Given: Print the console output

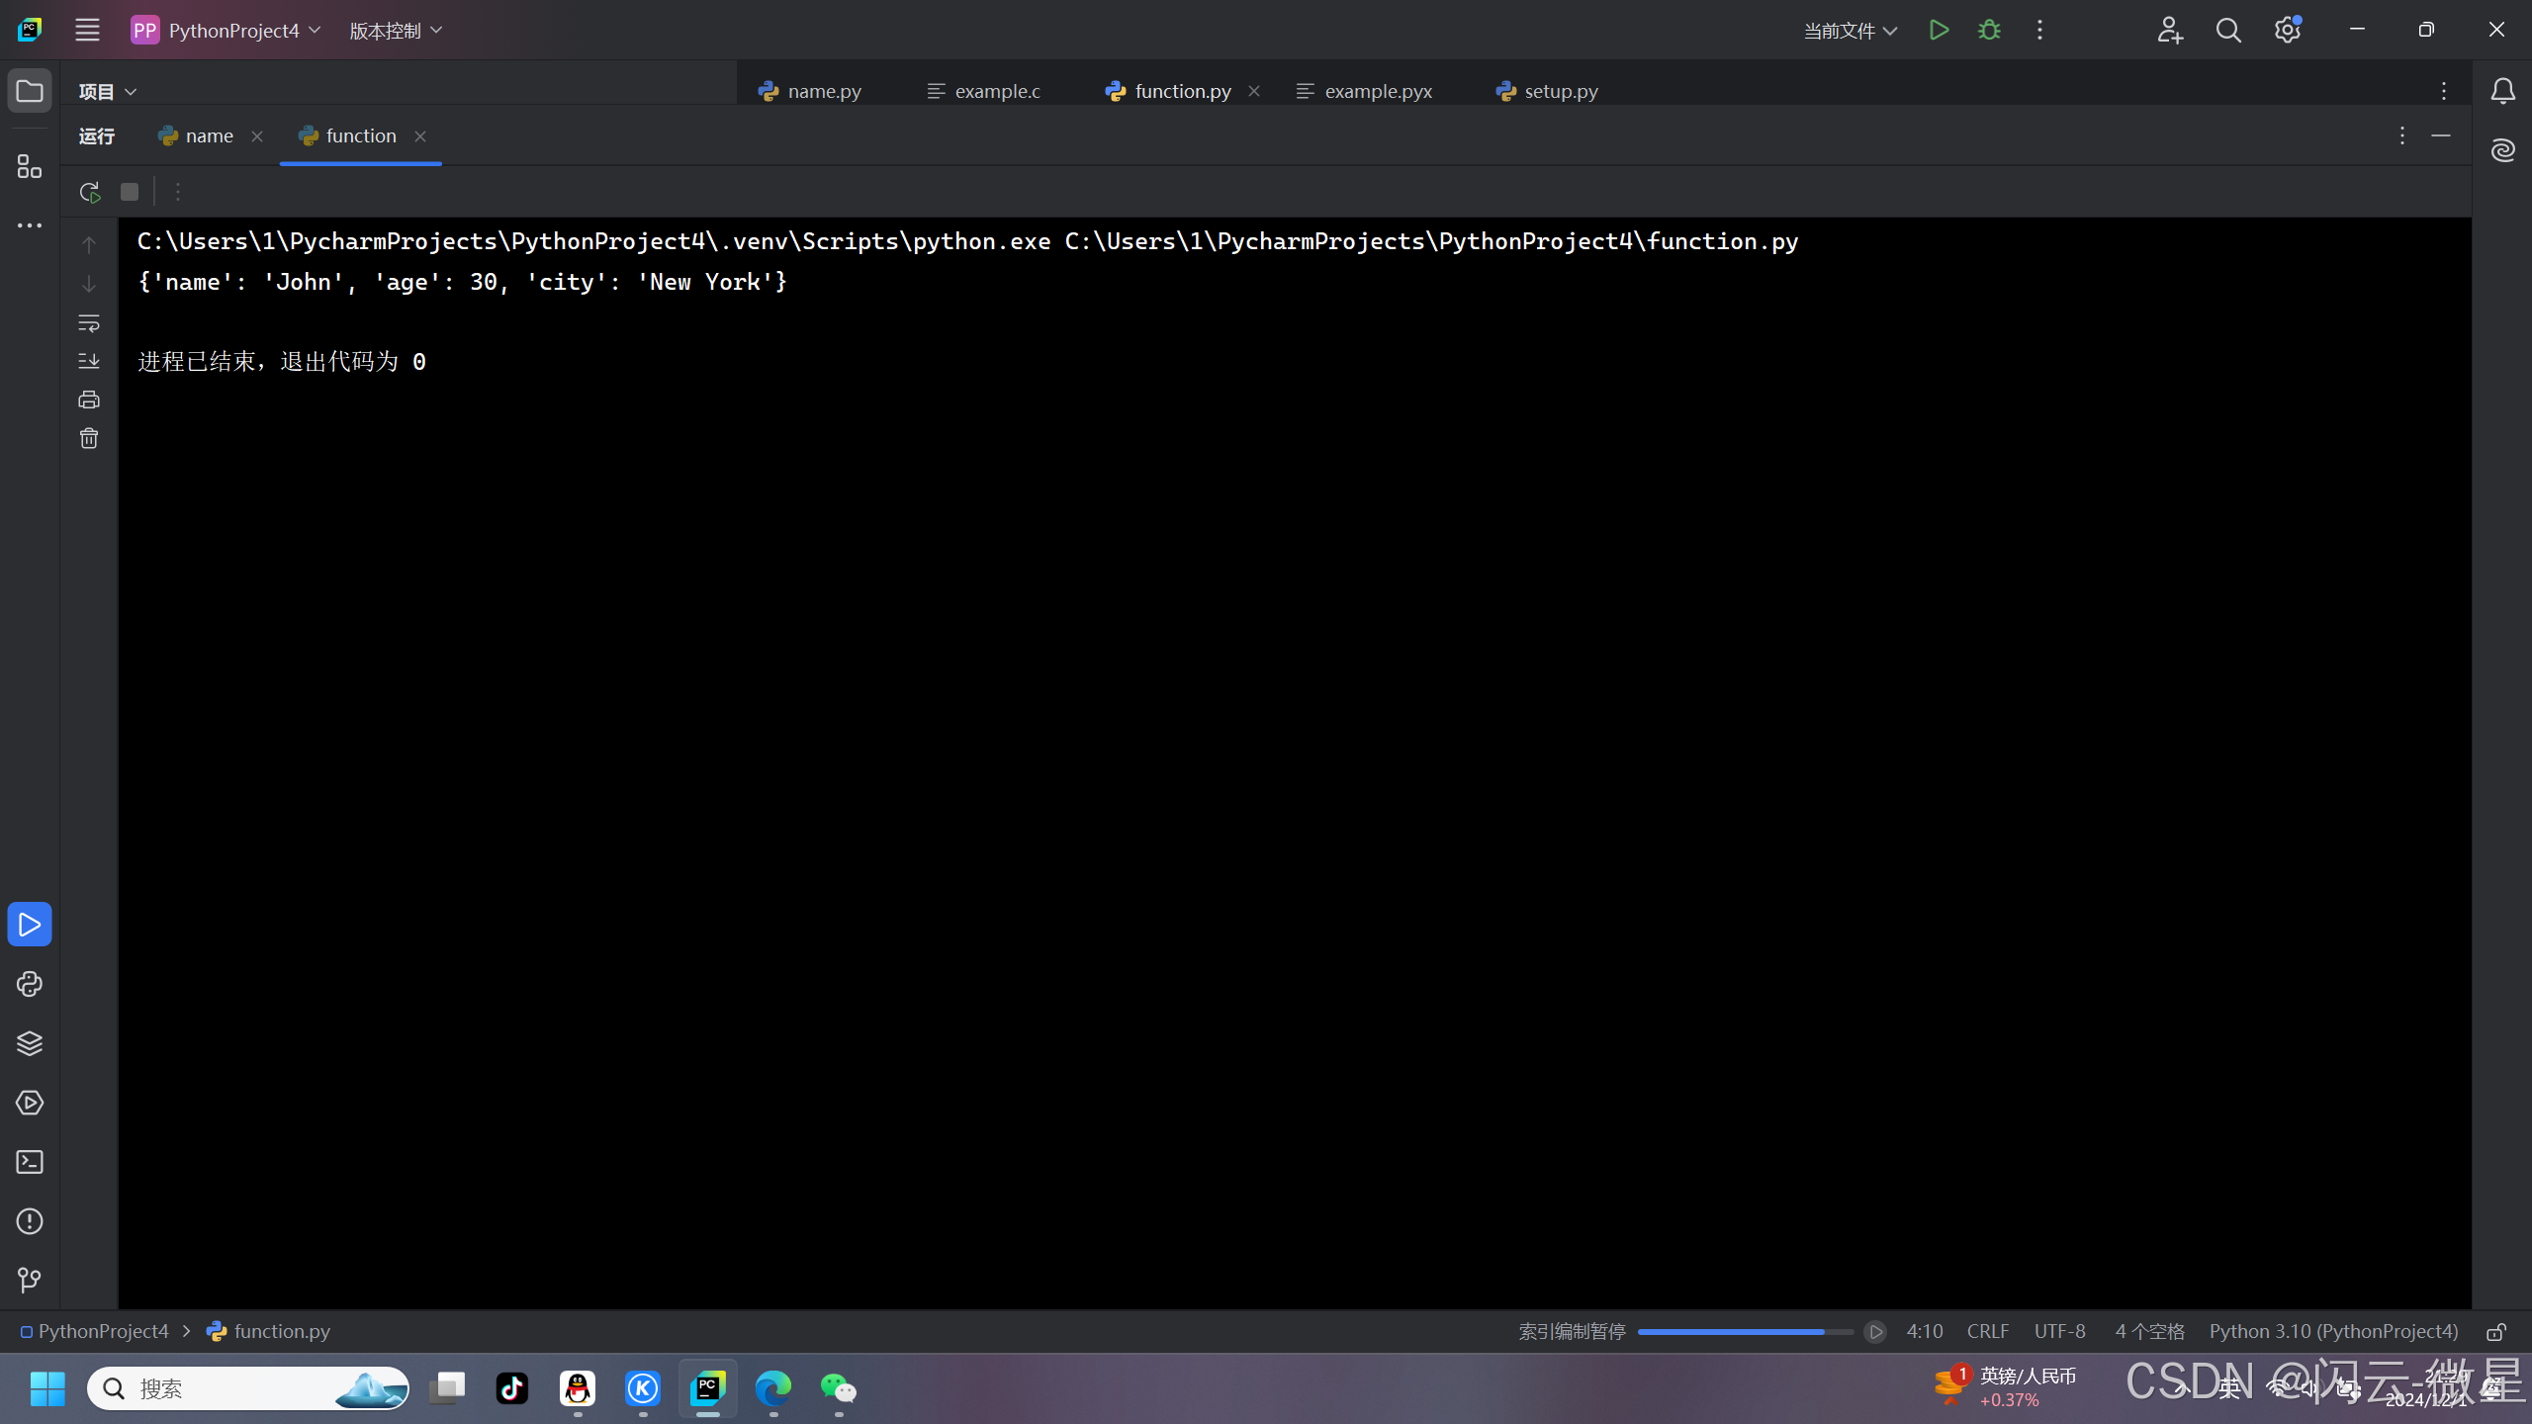Looking at the screenshot, I should tap(89, 400).
